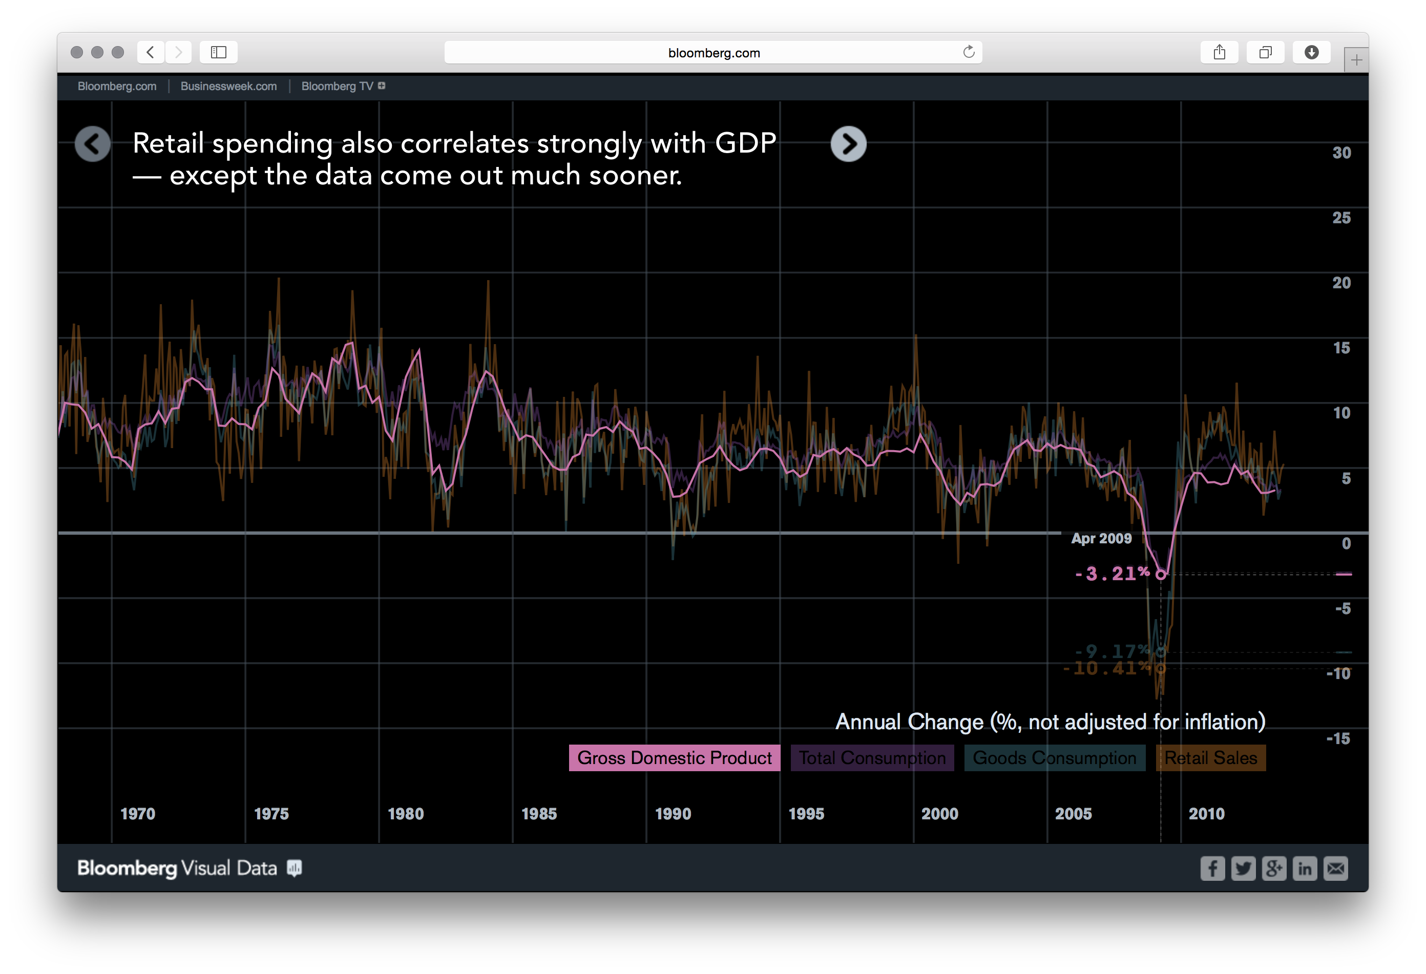Open the LinkedIn share icon

click(1305, 868)
